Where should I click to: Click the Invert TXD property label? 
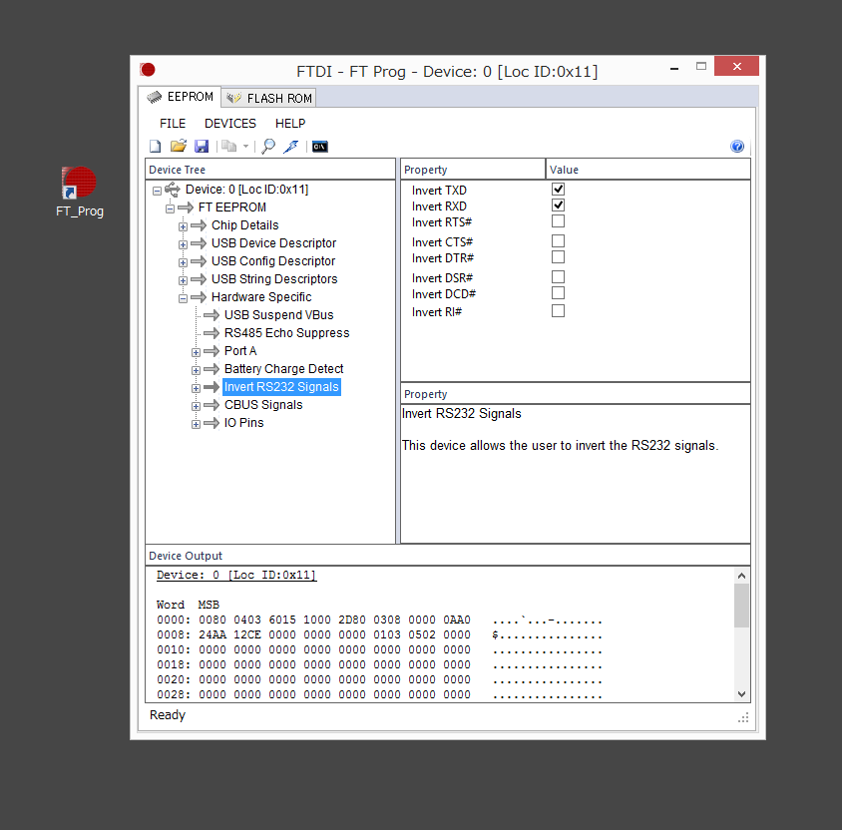(439, 191)
